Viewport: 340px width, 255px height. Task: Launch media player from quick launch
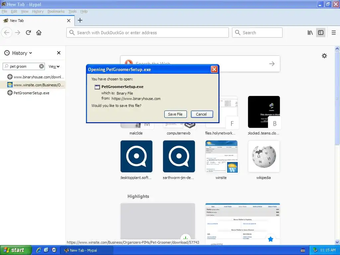54,250
